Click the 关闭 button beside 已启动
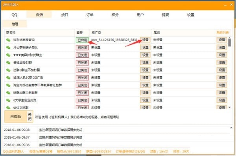 [29, 117]
